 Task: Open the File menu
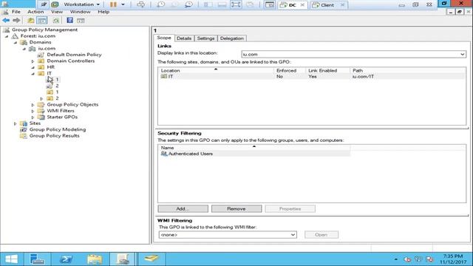click(x=16, y=12)
